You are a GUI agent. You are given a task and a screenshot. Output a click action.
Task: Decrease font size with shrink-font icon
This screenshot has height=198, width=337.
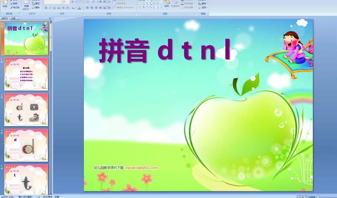[x=76, y=2]
